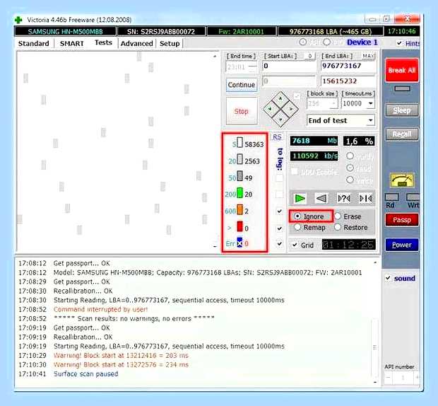
Task: Click the Stop button
Action: [x=242, y=111]
